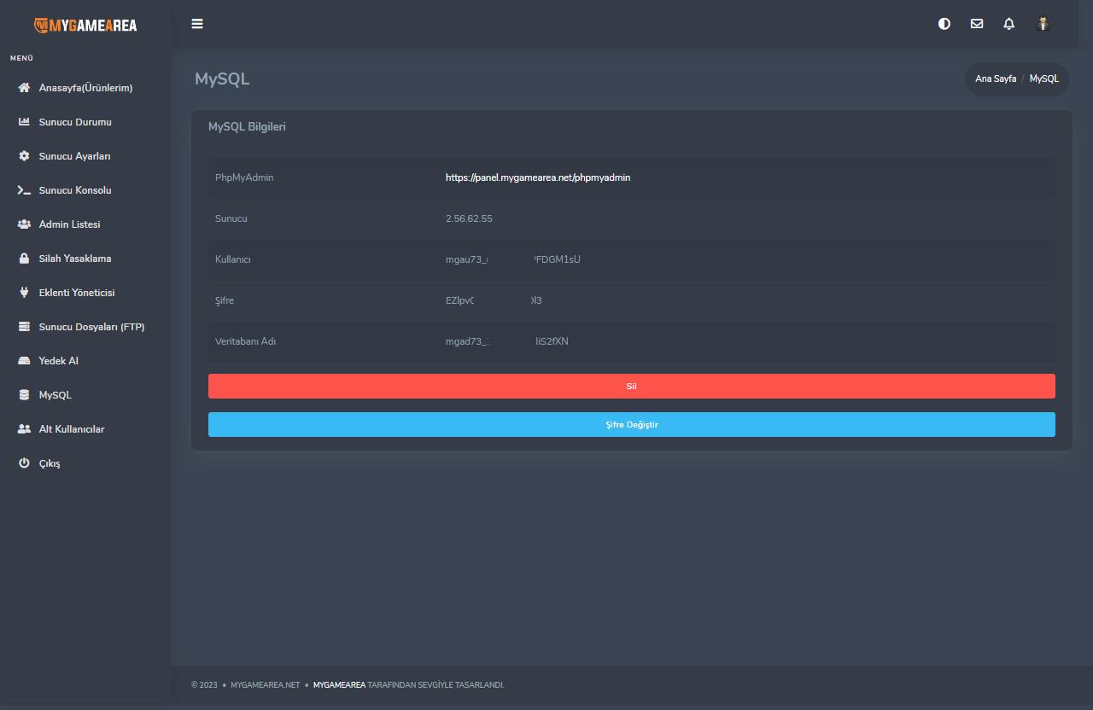Open Sunucu Dosyaları (FTP) menu item
Image resolution: width=1093 pixels, height=710 pixels.
(x=91, y=327)
